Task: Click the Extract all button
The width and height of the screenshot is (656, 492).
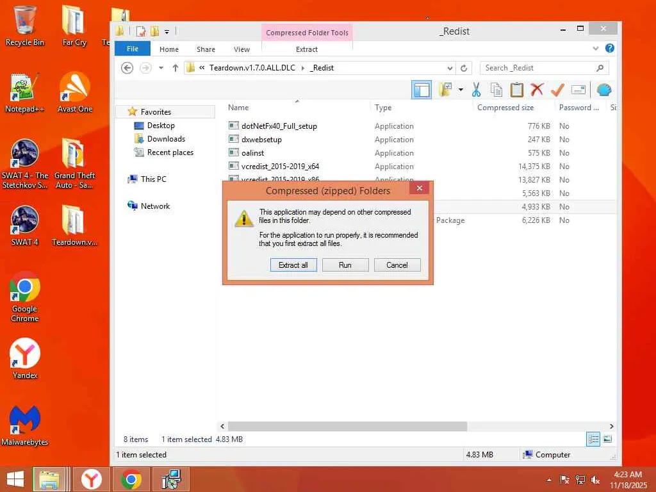Action: coord(293,265)
